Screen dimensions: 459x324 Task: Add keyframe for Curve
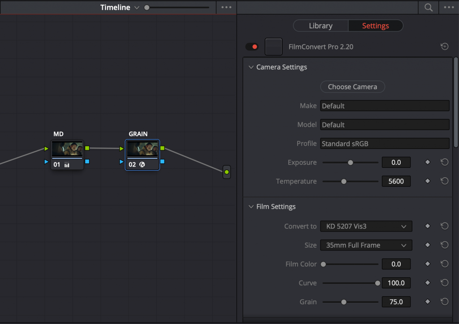pos(427,282)
